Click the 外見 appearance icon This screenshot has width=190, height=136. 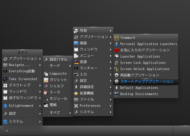[76, 31]
